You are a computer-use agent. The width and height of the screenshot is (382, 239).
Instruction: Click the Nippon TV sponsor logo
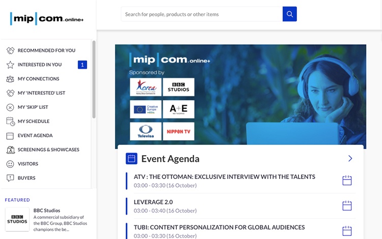(179, 131)
